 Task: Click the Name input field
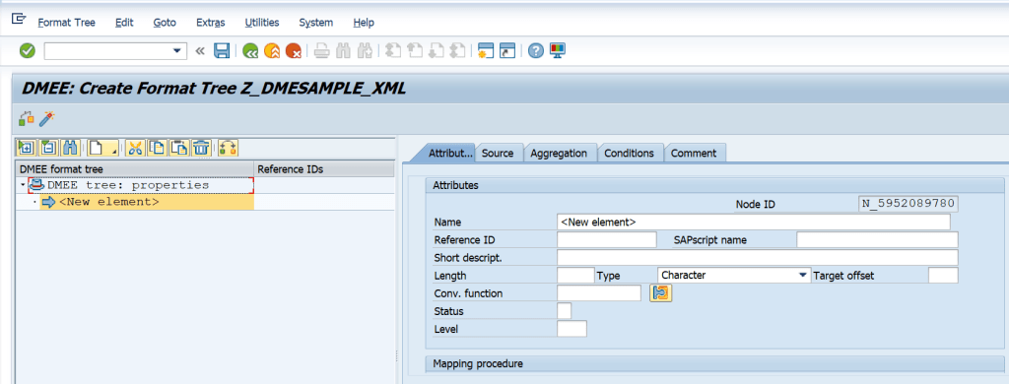coord(754,222)
